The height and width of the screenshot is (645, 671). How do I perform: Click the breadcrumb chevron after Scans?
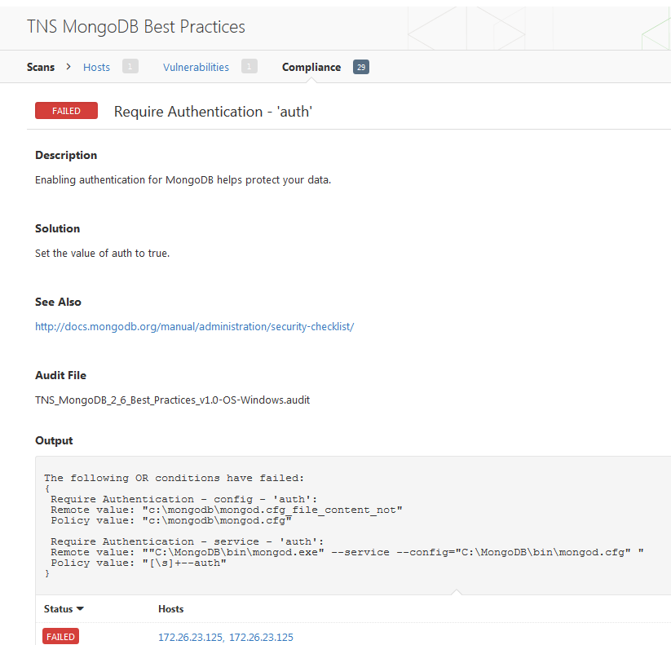tap(68, 67)
